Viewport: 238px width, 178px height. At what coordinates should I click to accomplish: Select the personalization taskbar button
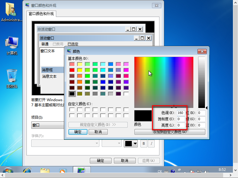tap(82, 170)
